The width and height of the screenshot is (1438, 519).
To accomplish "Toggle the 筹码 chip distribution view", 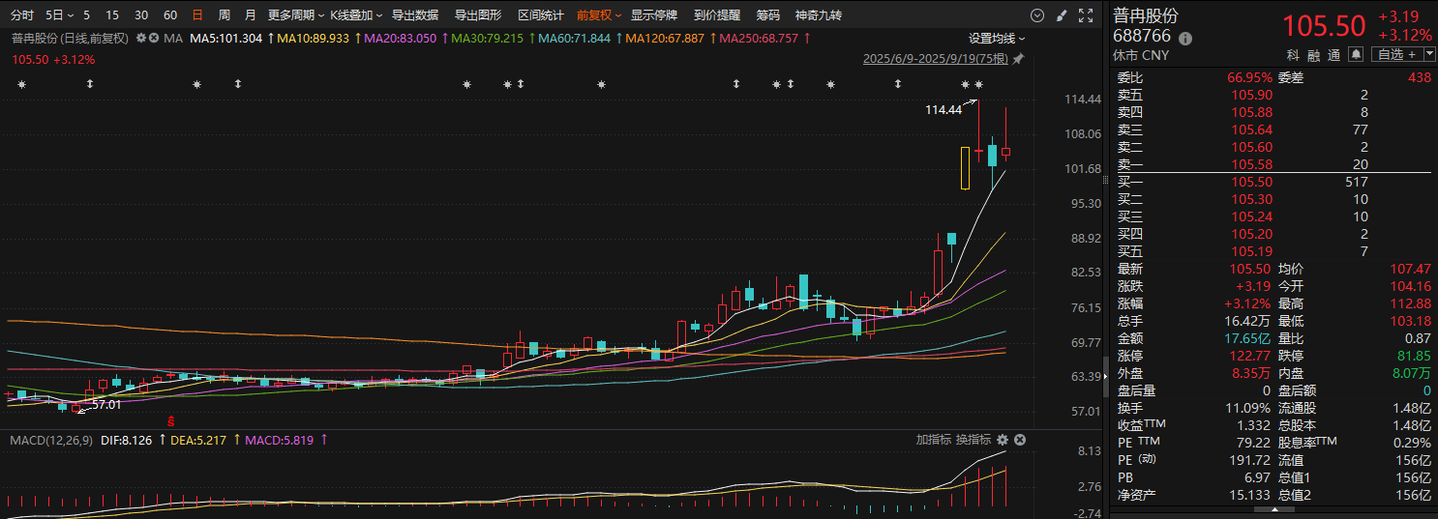I will click(767, 15).
